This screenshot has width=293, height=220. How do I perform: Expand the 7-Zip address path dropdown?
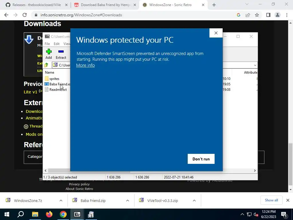(x=255, y=65)
